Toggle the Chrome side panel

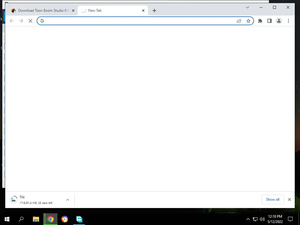[270, 21]
